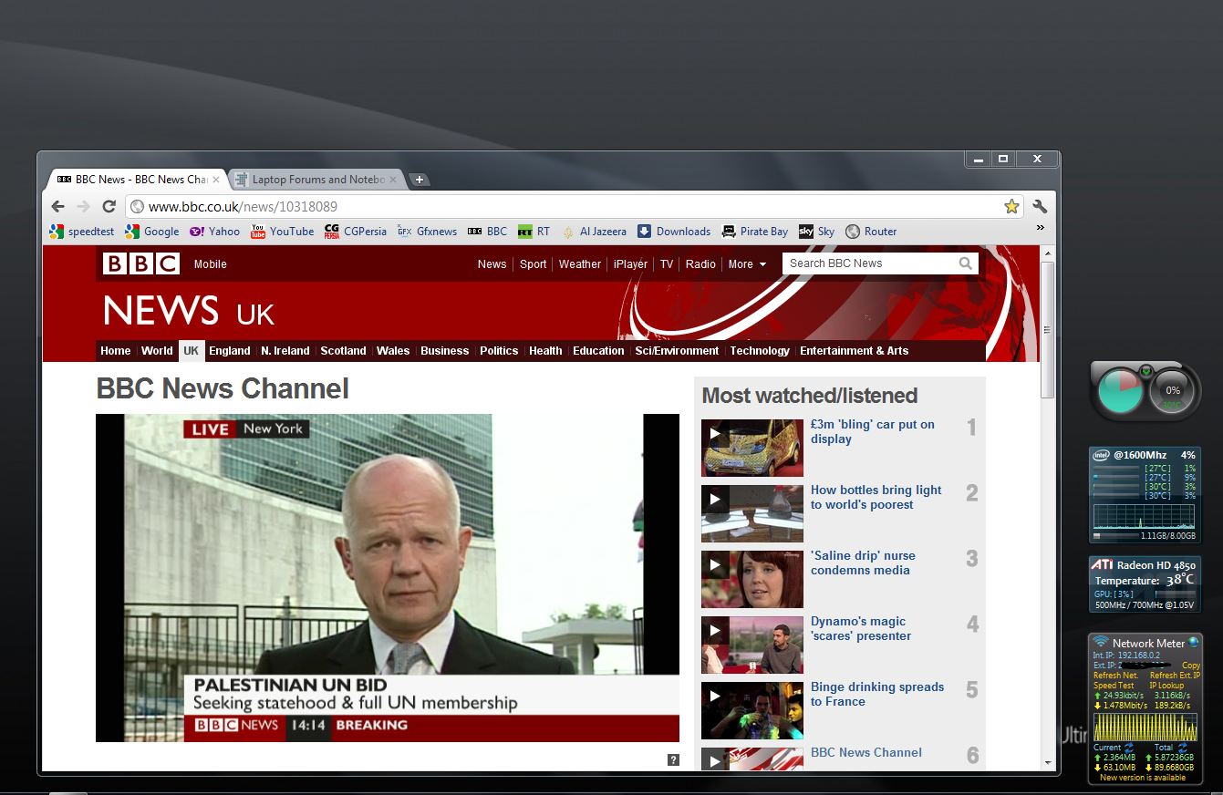This screenshot has height=795, width=1223.
Task: Select Health in the news navigation bar
Action: click(x=545, y=351)
